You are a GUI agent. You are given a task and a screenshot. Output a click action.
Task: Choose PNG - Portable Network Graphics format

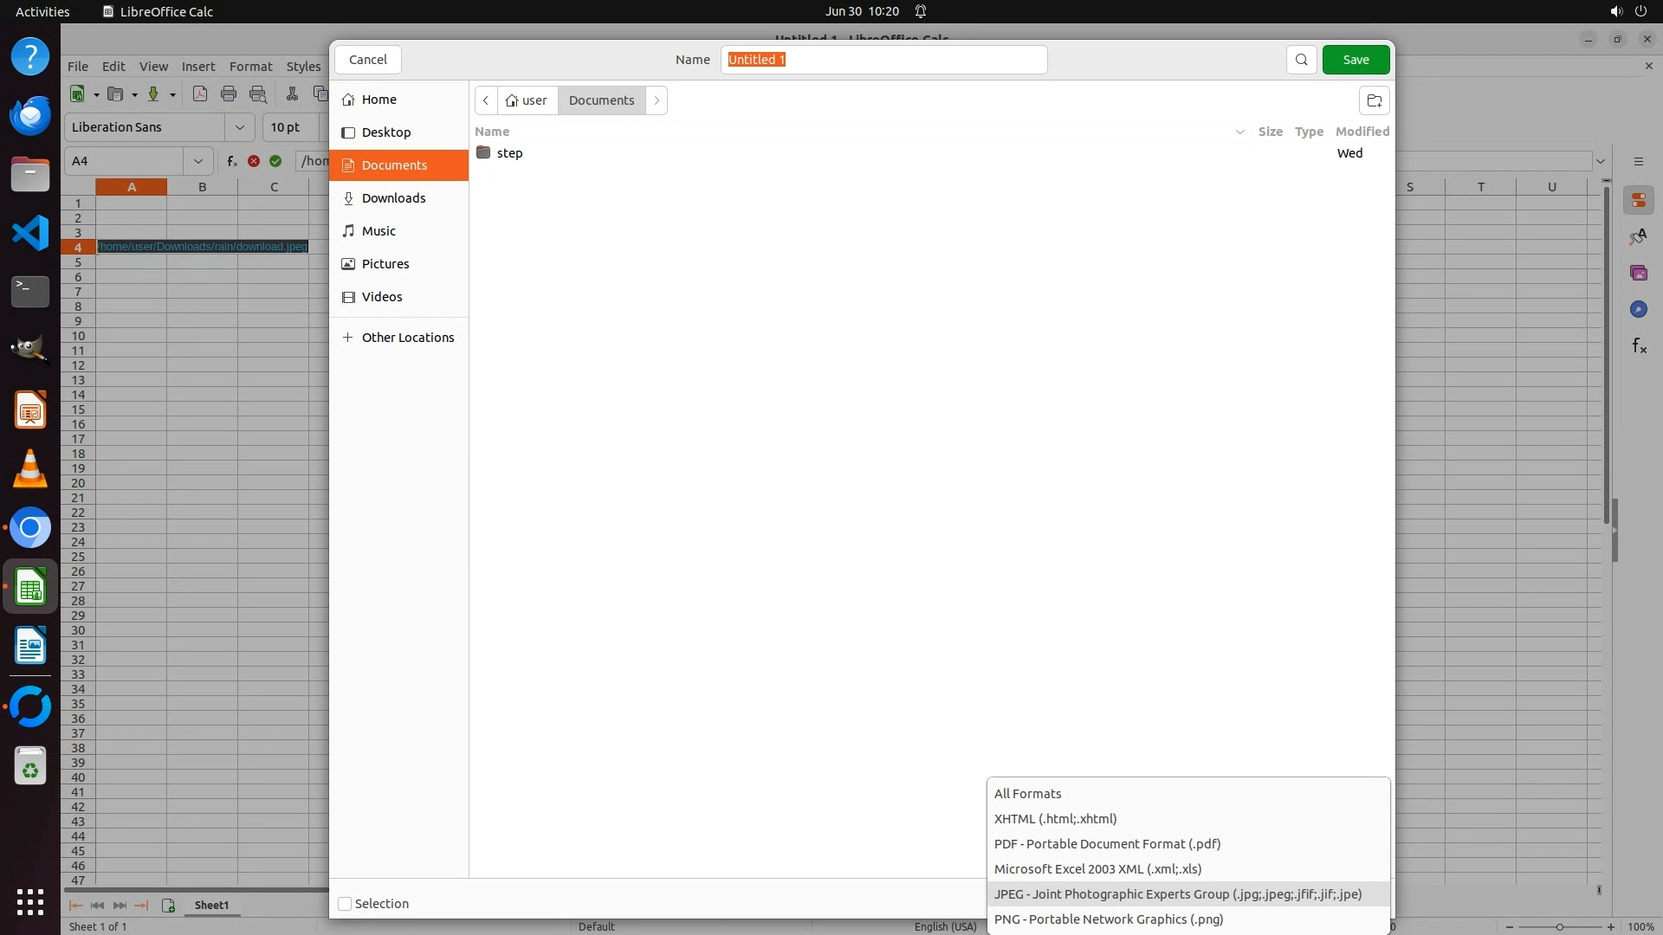point(1109,919)
